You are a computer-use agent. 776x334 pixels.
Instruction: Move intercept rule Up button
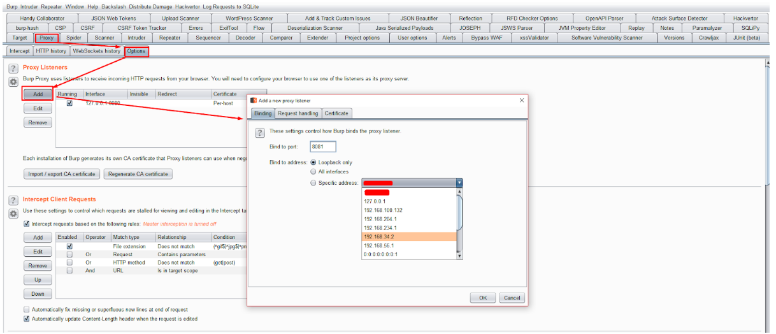(x=38, y=280)
